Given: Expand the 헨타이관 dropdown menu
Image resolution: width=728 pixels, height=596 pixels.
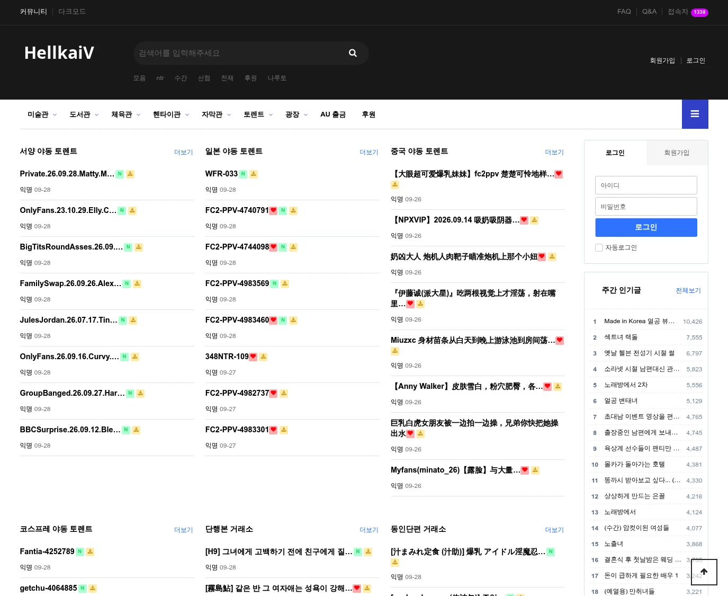Looking at the screenshot, I should pos(171,114).
